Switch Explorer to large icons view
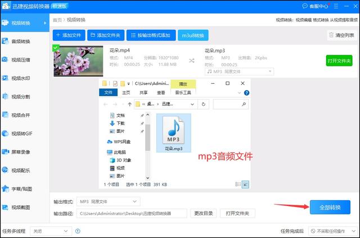Image resolution: width=360 pixels, height=238 pixels. point(245,184)
